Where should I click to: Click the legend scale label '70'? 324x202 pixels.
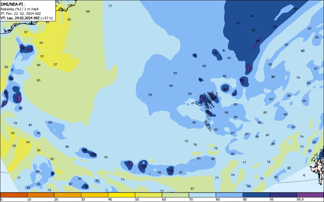click(x=191, y=199)
